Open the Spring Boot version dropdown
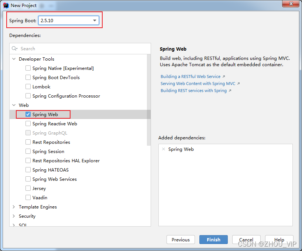Screen dimensions: 302x251 (x=69, y=20)
